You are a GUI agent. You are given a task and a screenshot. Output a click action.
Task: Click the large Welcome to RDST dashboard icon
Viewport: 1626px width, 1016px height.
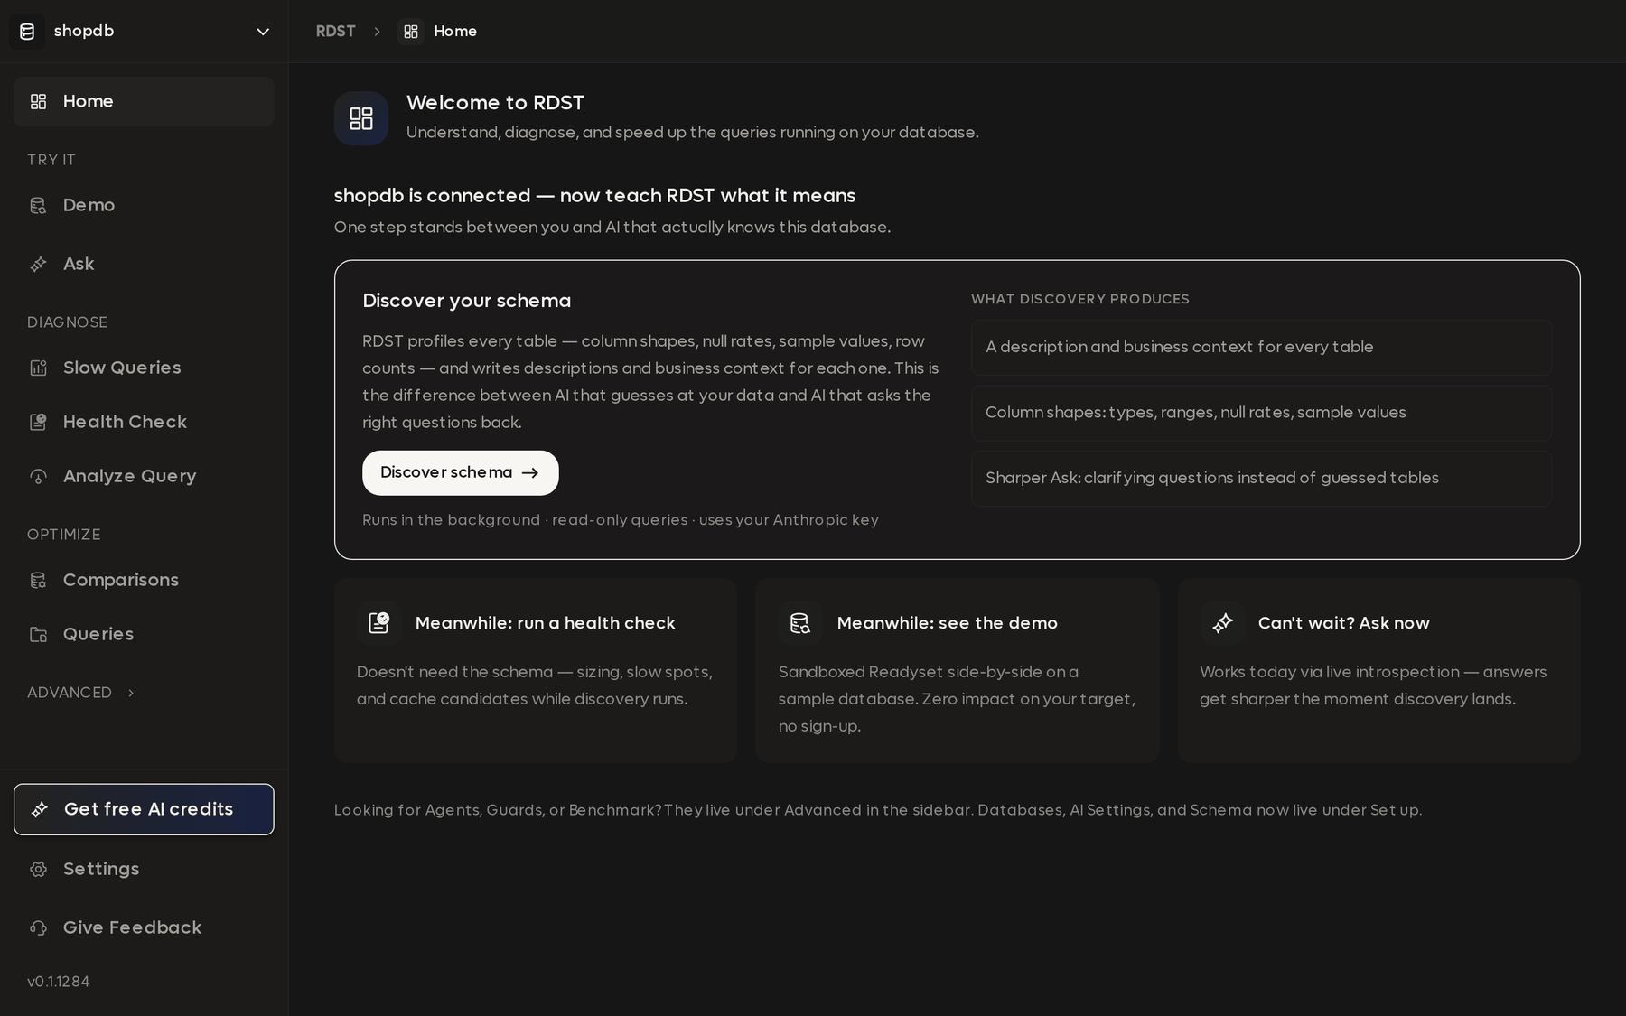click(x=361, y=118)
